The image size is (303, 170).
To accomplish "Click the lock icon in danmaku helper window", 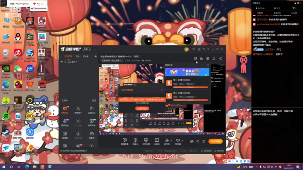I will point(295,3).
